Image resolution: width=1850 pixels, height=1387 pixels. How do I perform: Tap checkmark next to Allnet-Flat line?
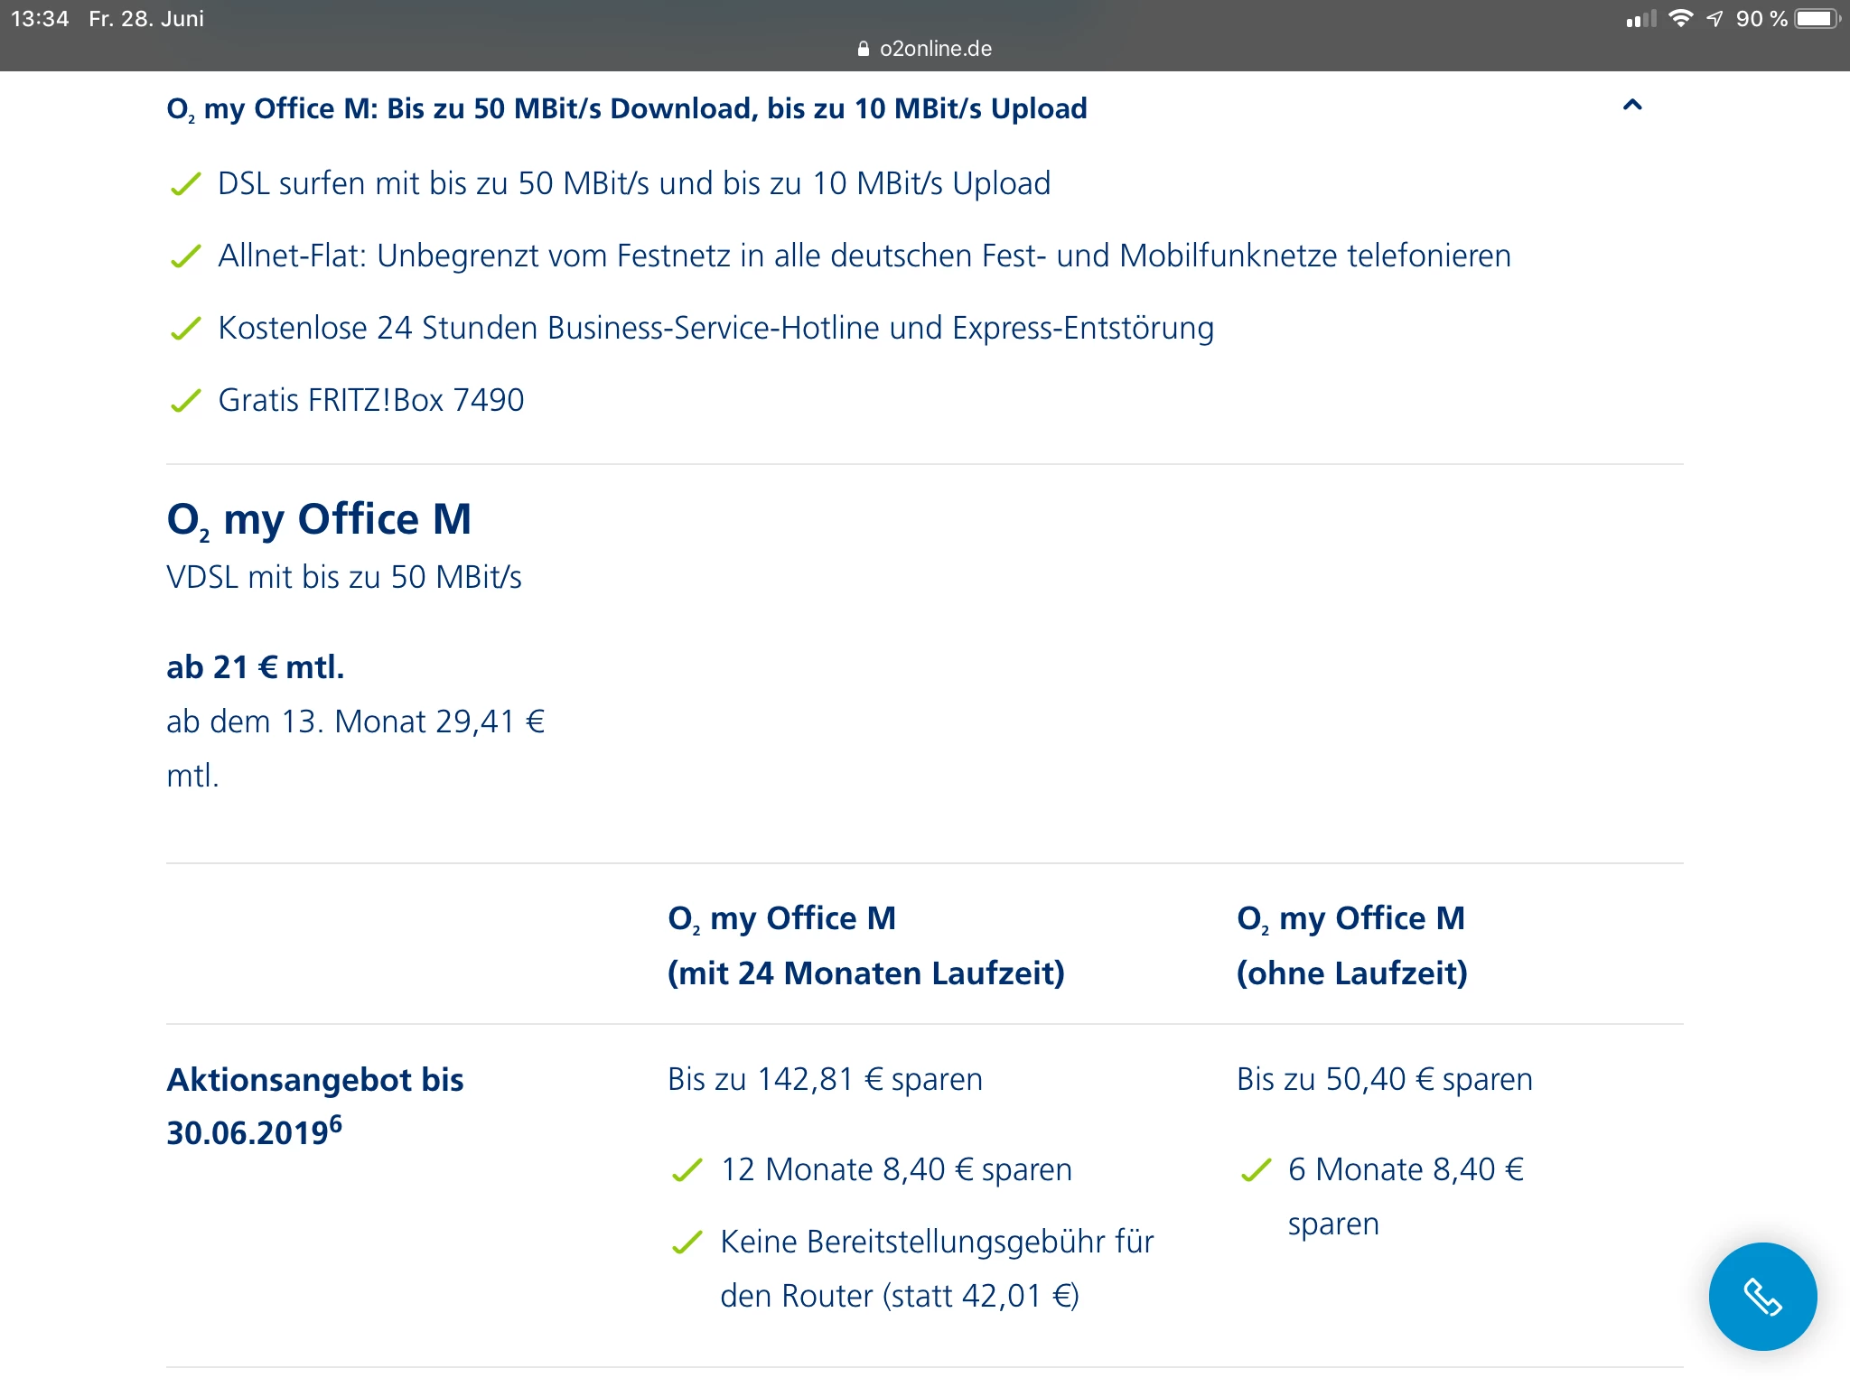click(185, 256)
